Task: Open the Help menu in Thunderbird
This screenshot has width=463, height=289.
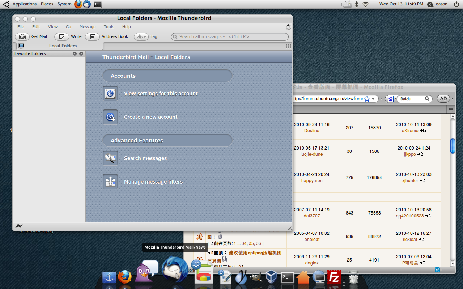Action: click(x=126, y=27)
